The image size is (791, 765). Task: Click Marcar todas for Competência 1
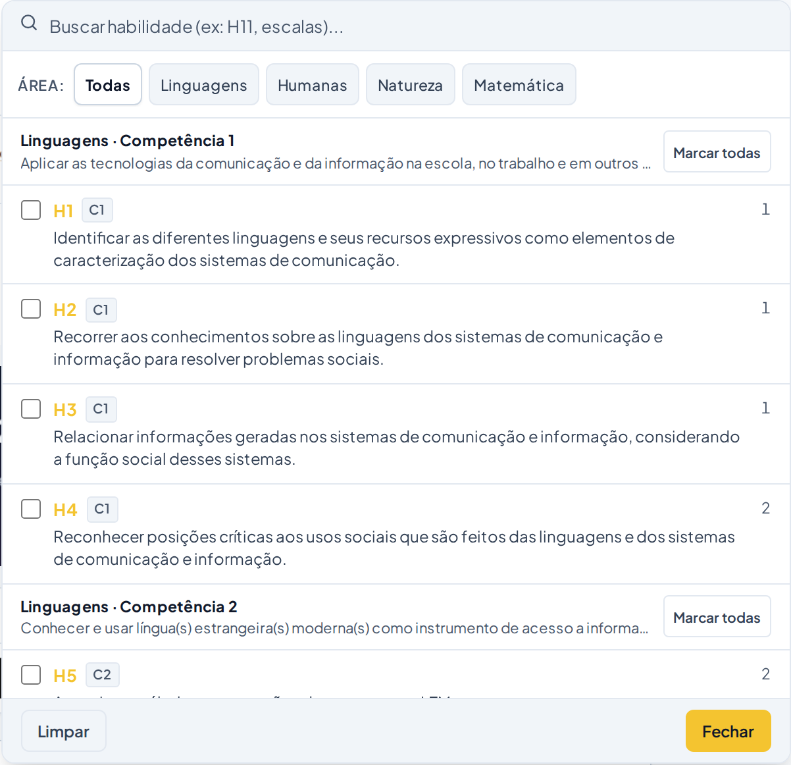click(717, 151)
